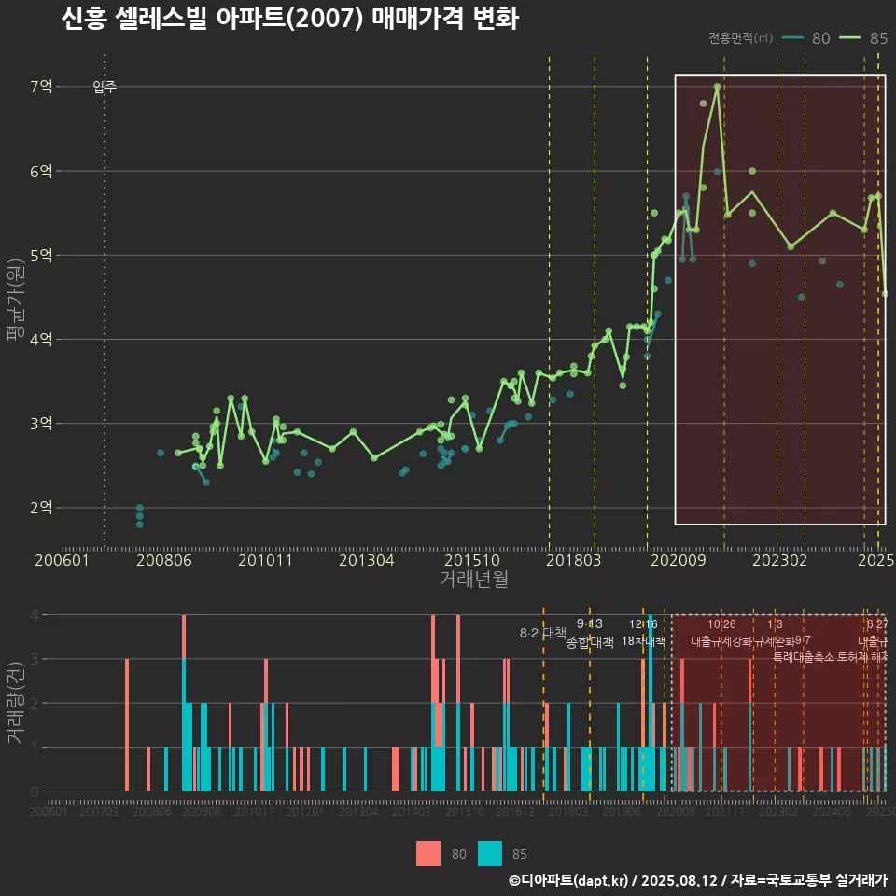Click the 80 line marker in top legend

tap(792, 37)
